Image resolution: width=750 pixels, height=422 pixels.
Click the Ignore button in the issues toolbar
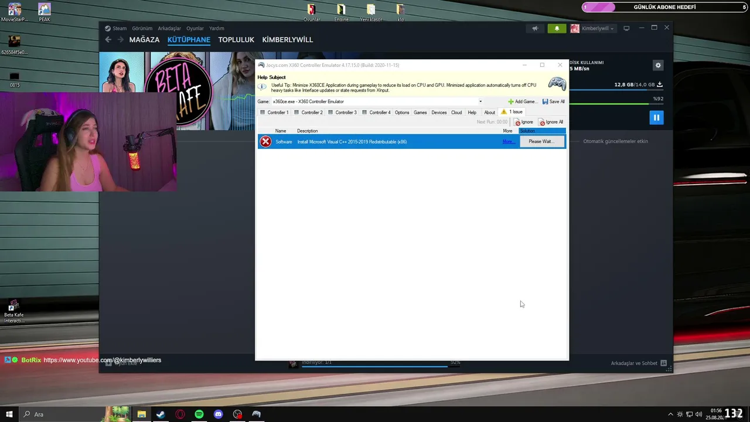[523, 122]
